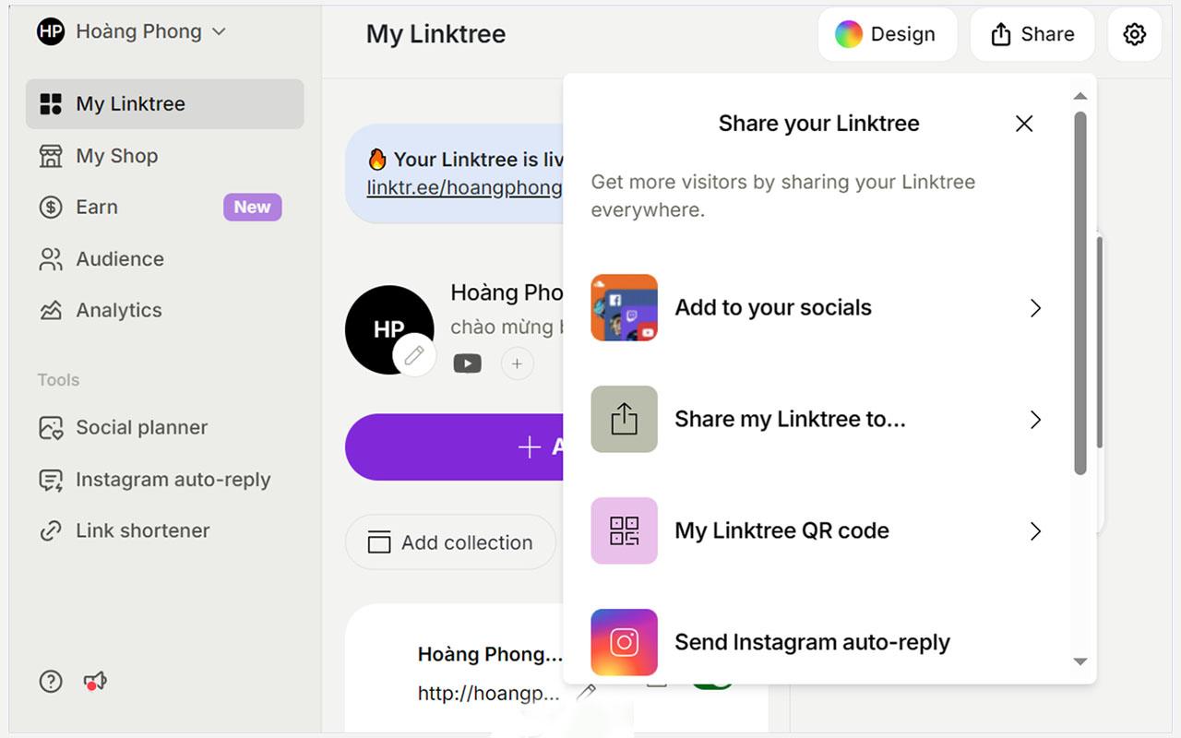Open the linktr.ee/hoangphong link
This screenshot has width=1181, height=738.
464,188
